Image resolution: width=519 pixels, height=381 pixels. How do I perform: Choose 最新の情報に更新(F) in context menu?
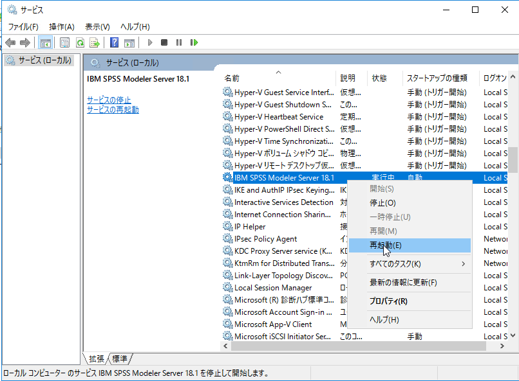(x=410, y=283)
